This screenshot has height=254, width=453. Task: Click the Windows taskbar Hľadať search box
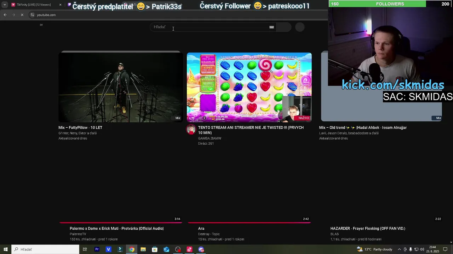pyautogui.click(x=45, y=249)
